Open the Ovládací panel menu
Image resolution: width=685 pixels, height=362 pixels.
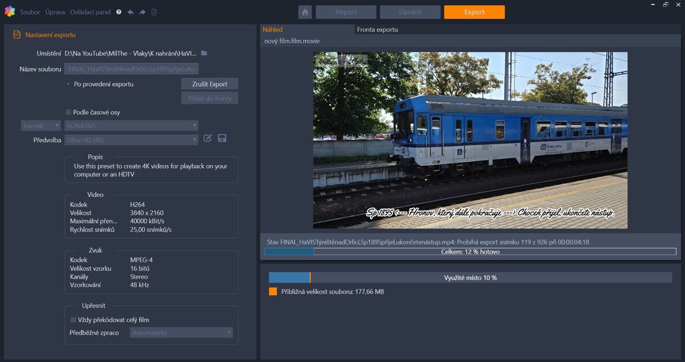(x=90, y=12)
